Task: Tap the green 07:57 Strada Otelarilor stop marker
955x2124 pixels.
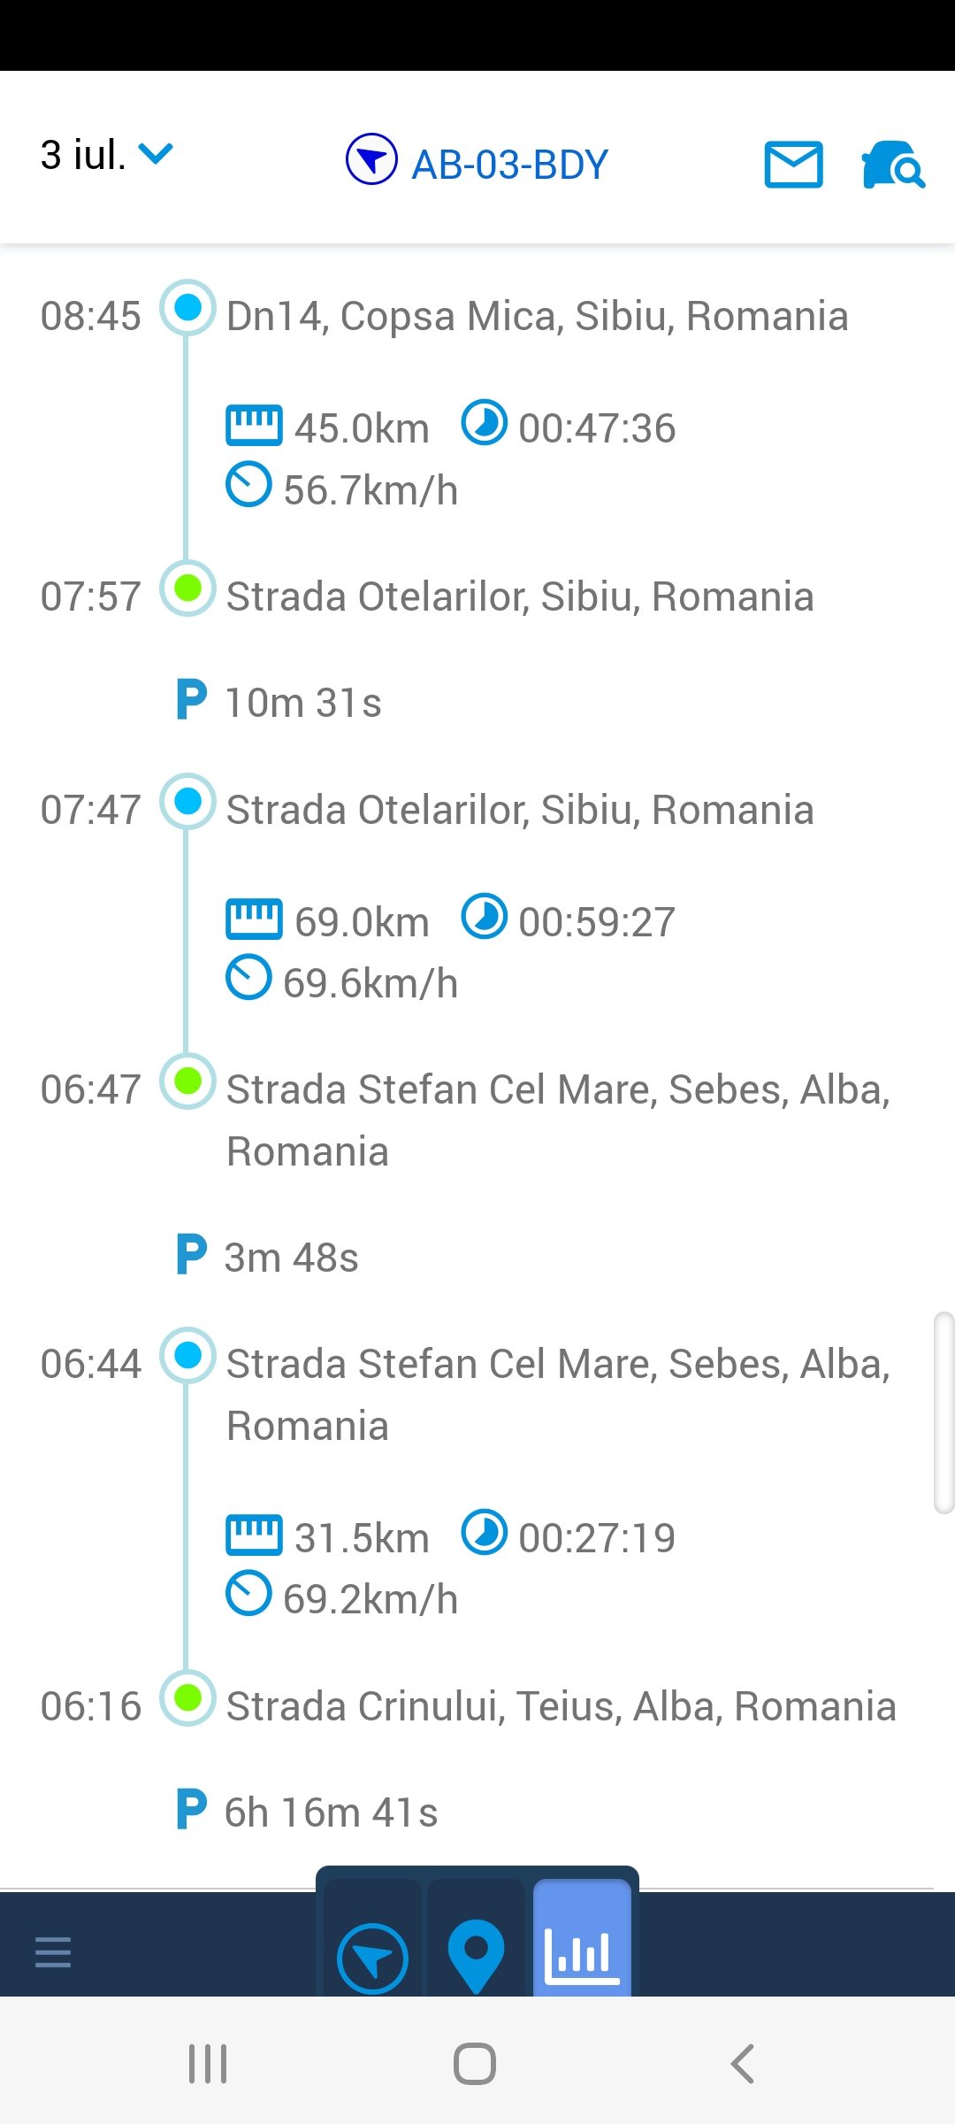Action: coord(187,589)
